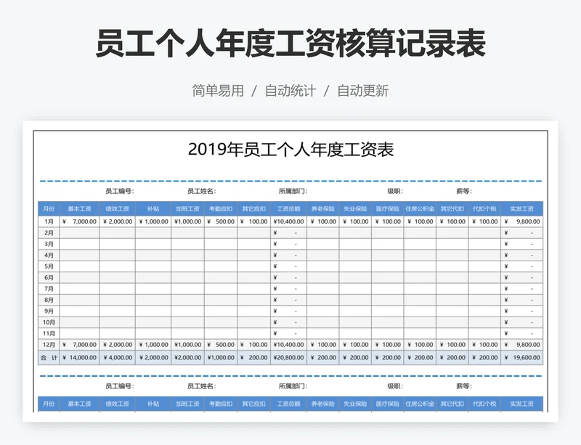Click 员工编号 label above the upper table
Image resolution: width=581 pixels, height=445 pixels.
120,191
